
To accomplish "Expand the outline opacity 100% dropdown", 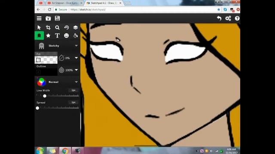I will (x=76, y=70).
